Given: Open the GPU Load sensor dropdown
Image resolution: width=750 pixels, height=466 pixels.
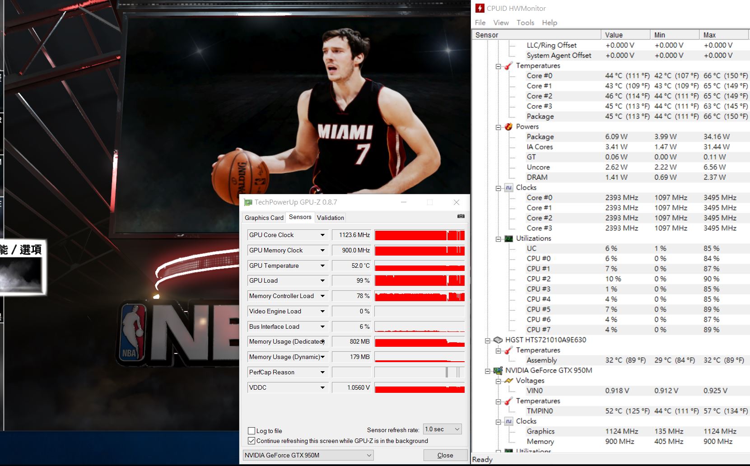Looking at the screenshot, I should [322, 280].
